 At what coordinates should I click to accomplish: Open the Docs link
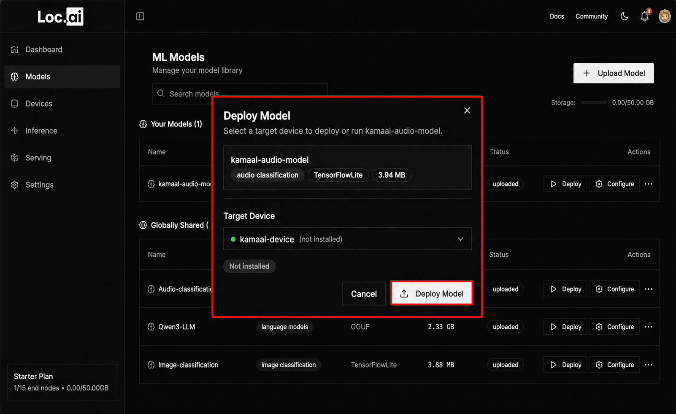pyautogui.click(x=557, y=16)
